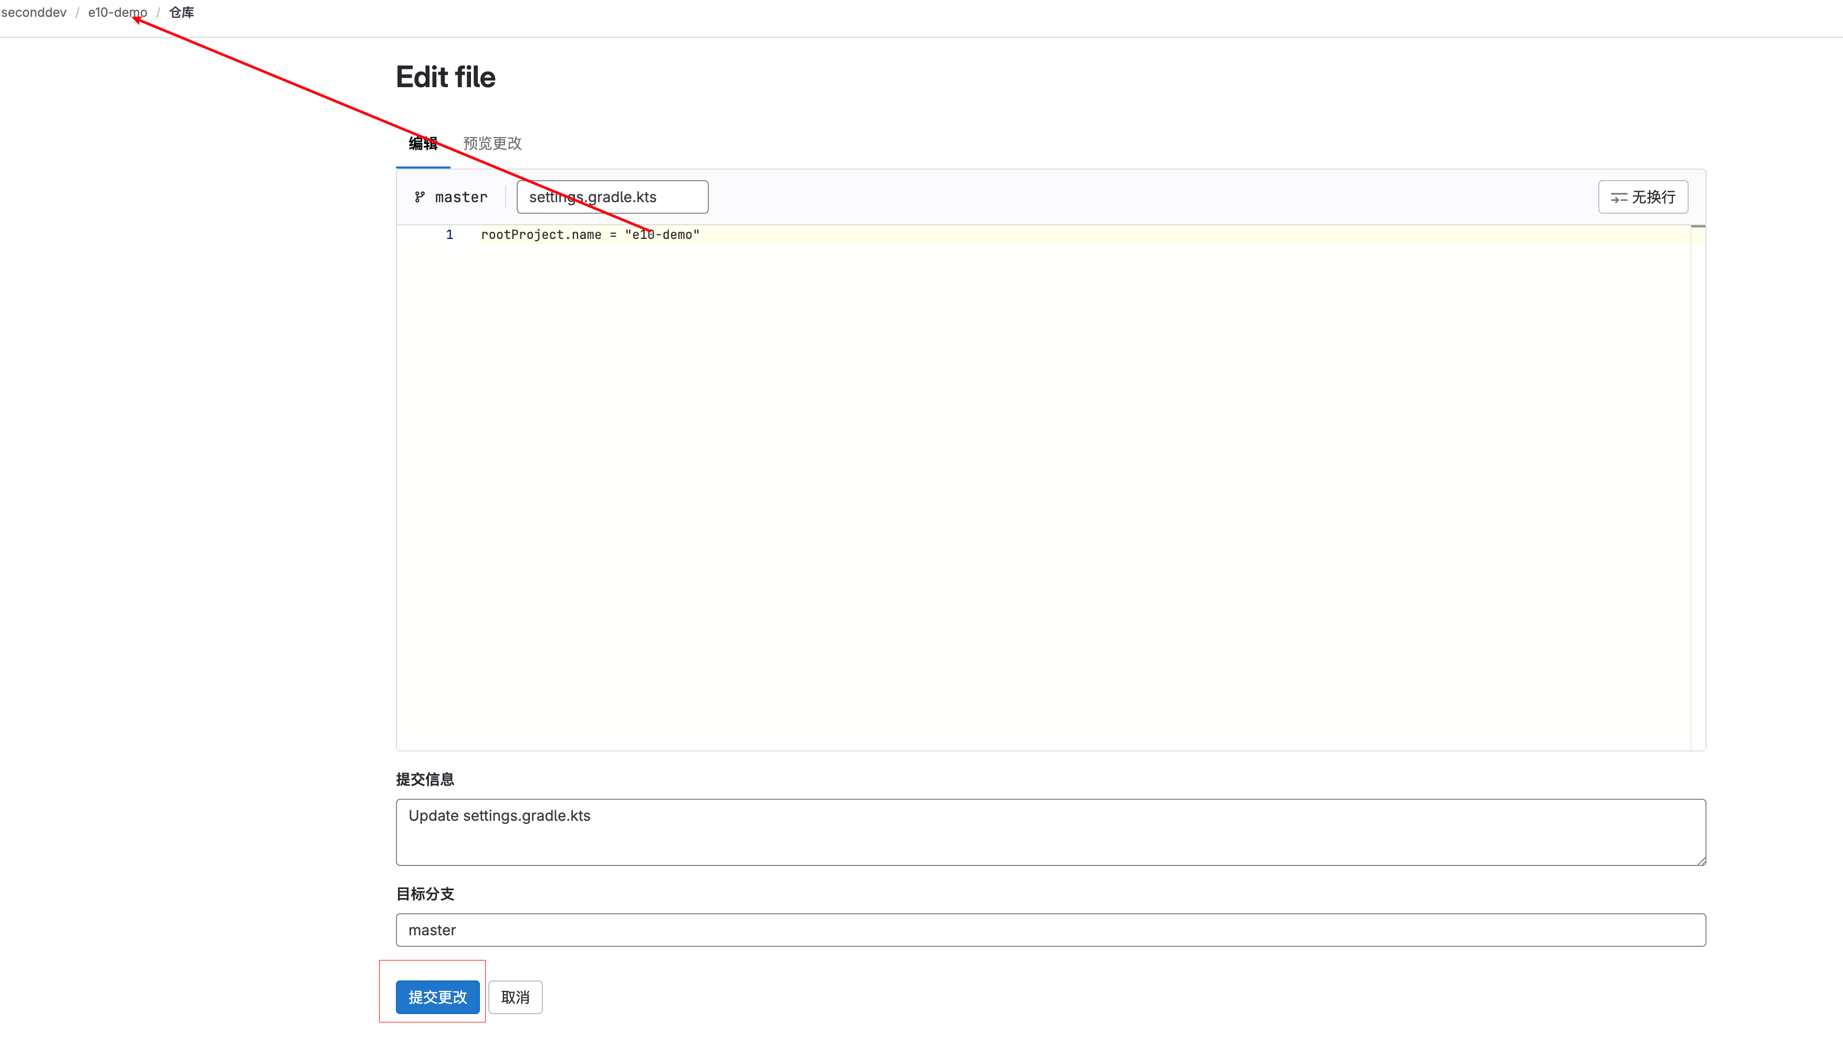The width and height of the screenshot is (1843, 1044).
Task: Open the seconddev breadcrumb link
Action: (x=34, y=12)
